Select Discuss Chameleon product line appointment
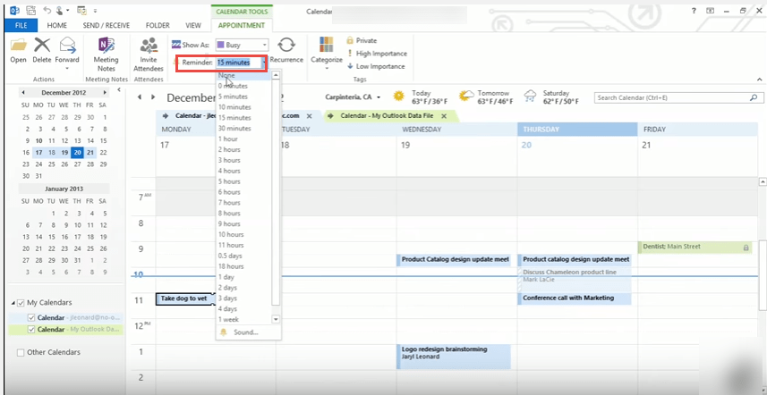The image size is (767, 395). coord(575,280)
